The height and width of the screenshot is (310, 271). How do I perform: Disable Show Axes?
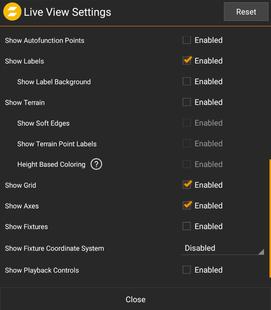[x=187, y=205]
